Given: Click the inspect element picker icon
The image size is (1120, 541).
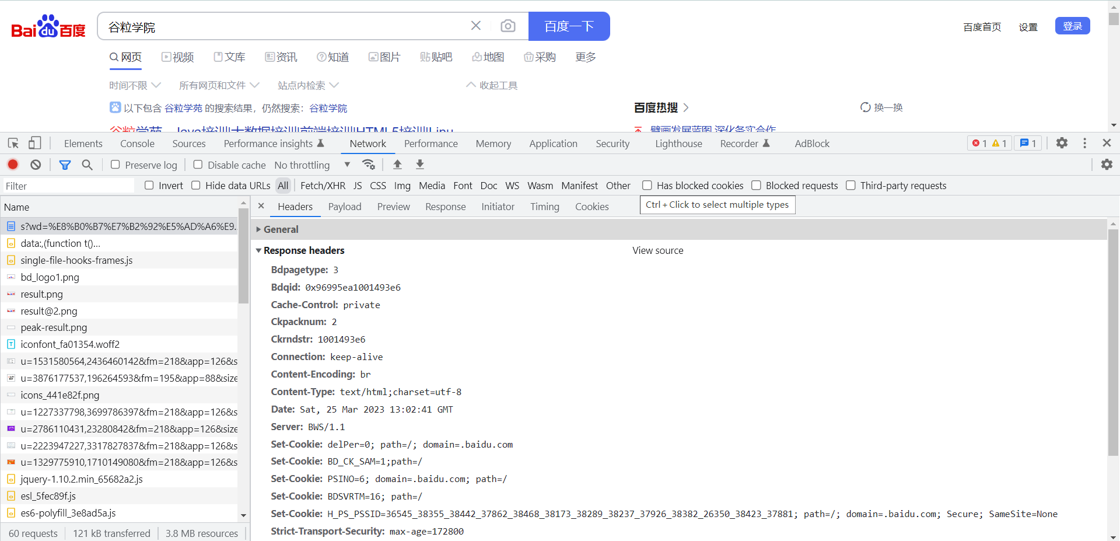Looking at the screenshot, I should coord(13,143).
